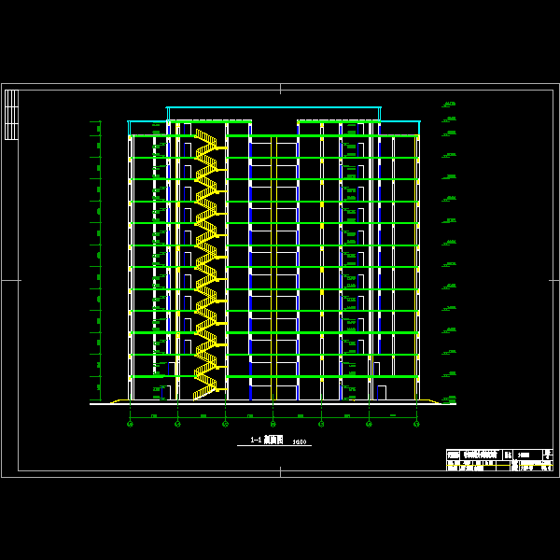
Task: Click the middle (fourth) grid axis bubble
Action: tap(273, 424)
